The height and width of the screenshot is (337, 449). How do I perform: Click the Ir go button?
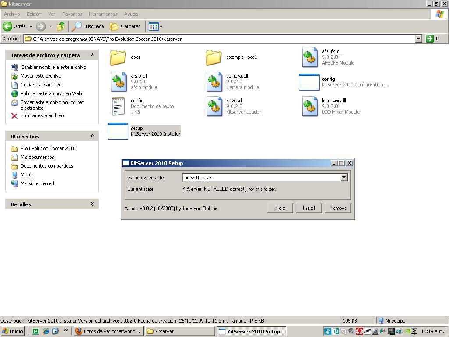tap(432, 39)
